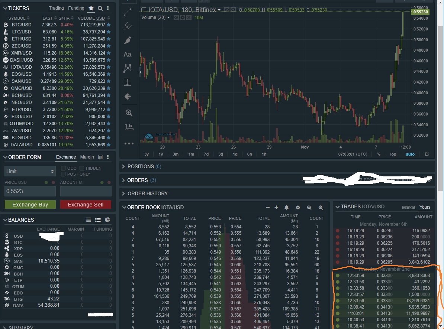Click the order book alert bell
The image size is (444, 329).
click(x=287, y=208)
